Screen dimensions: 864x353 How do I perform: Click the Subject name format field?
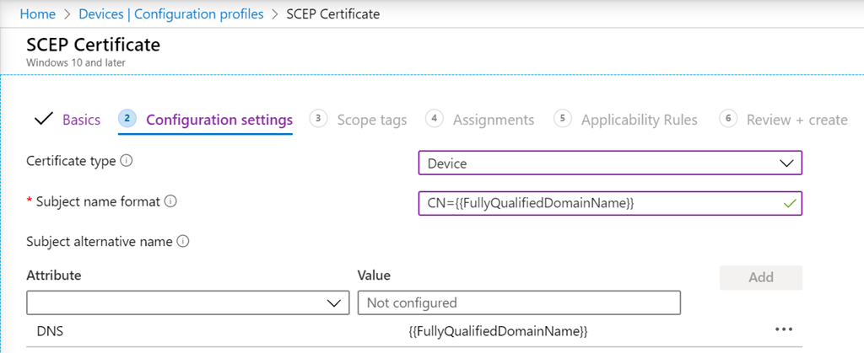coord(599,203)
